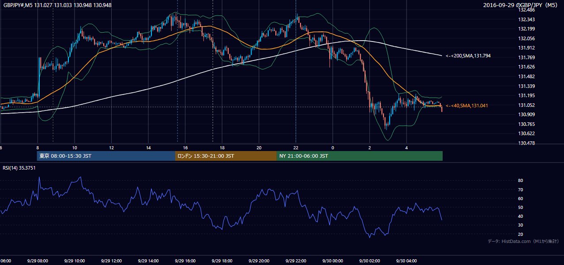Click the 132.343 price axis label

coord(526,19)
